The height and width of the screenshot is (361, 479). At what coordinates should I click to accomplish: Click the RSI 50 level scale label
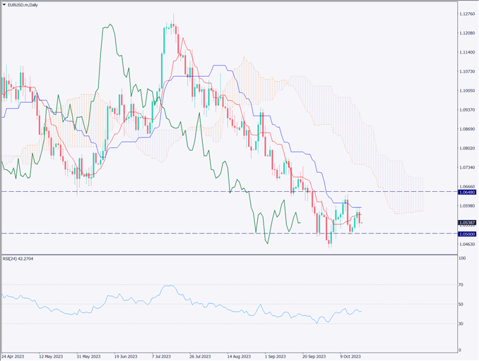pos(462,304)
